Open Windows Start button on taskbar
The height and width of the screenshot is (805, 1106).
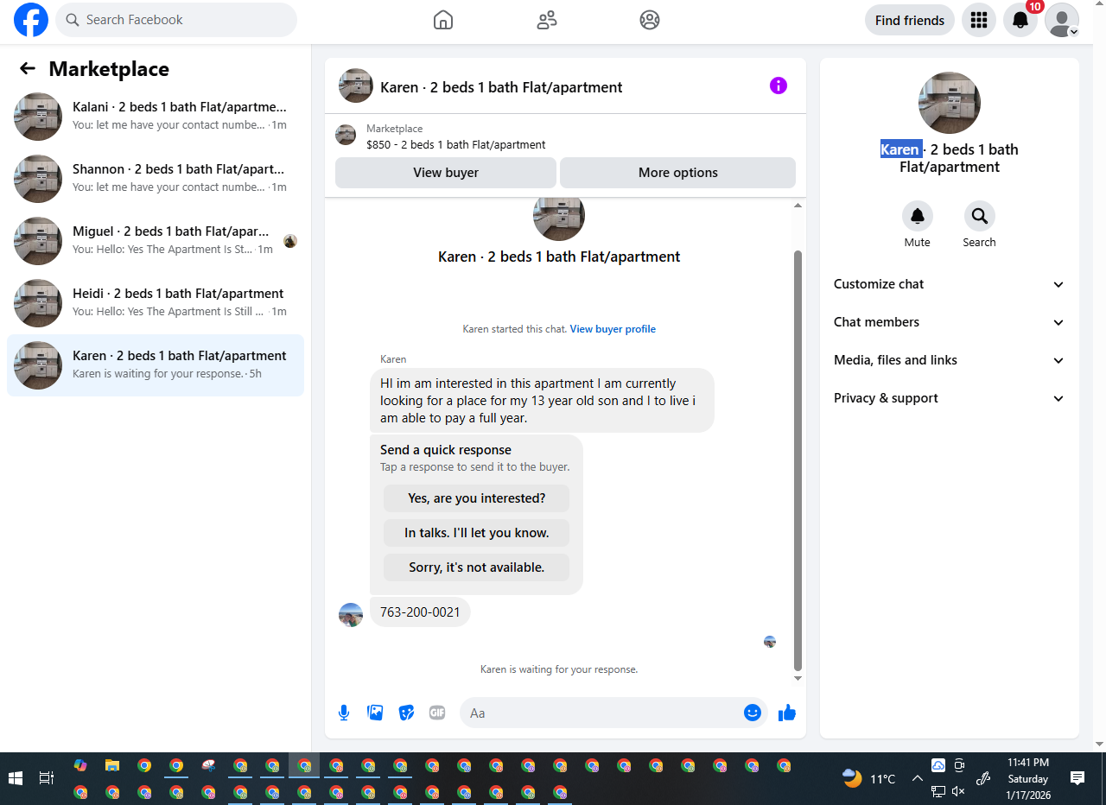coord(16,778)
